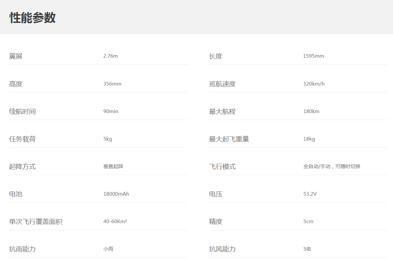Image resolution: width=393 pixels, height=259 pixels.
Task: Click the 单次飞行覆盖面积 label
Action: click(36, 222)
